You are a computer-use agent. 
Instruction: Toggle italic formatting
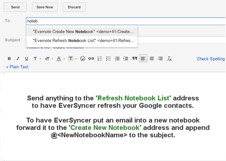18,58
